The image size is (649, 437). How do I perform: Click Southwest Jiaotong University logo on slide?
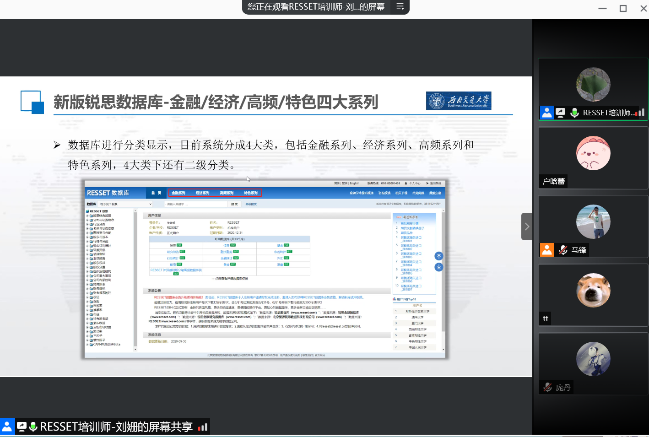point(459,101)
